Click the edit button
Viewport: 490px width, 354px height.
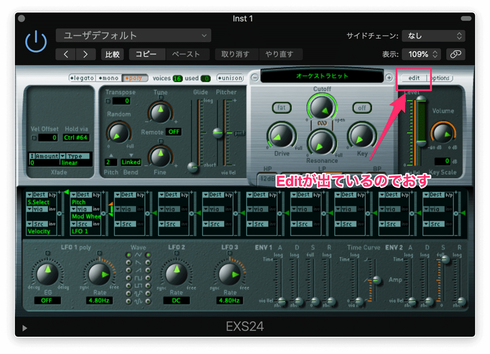(x=414, y=78)
